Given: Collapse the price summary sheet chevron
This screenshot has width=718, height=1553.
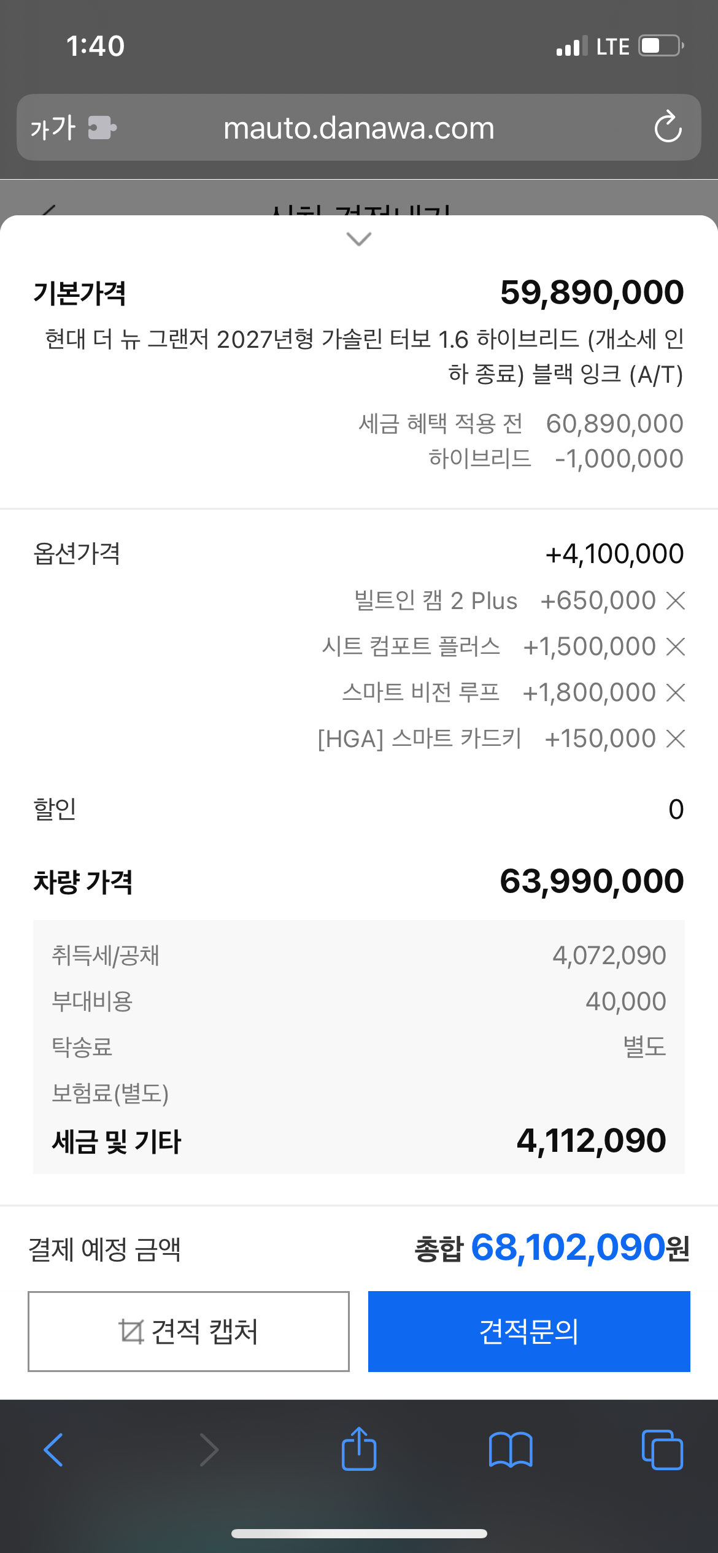Looking at the screenshot, I should pyautogui.click(x=359, y=239).
